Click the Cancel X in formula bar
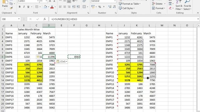200x112 pixels. click(x=31, y=19)
